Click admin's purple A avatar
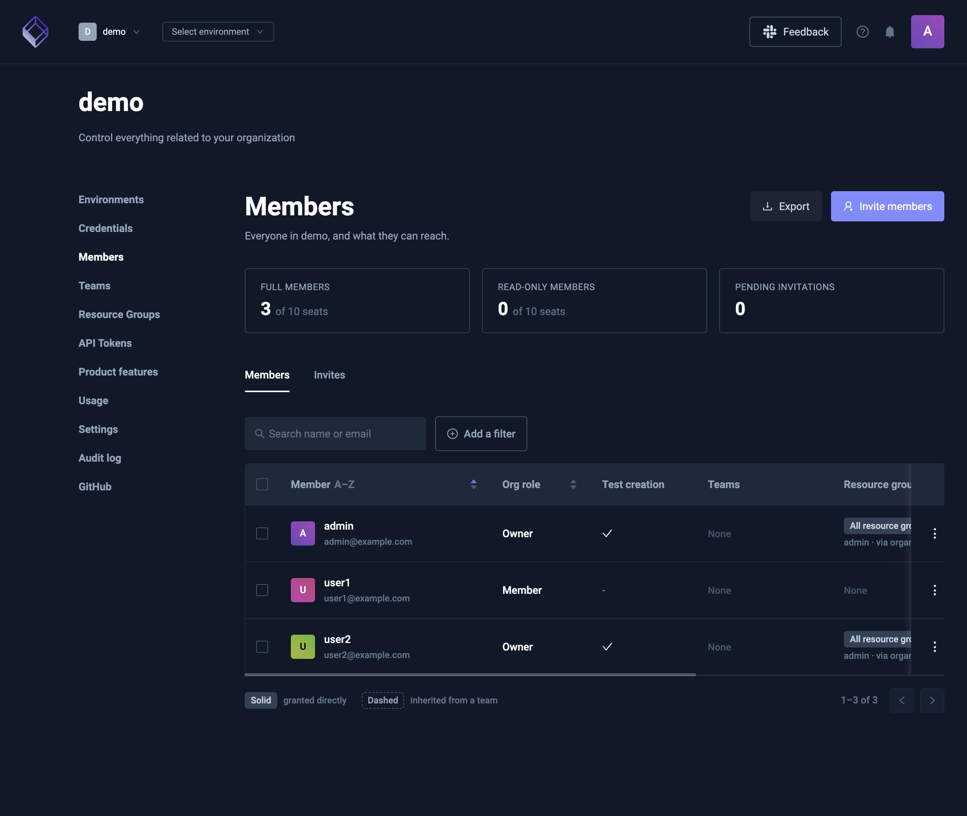967x816 pixels. click(303, 533)
